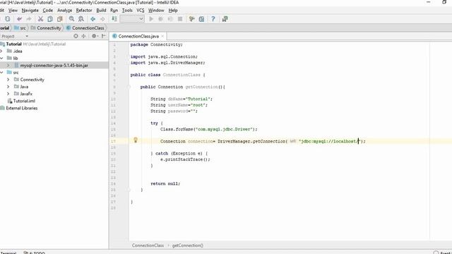Select Tutorial.iml file in tree
The width and height of the screenshot is (452, 254).
tap(24, 101)
